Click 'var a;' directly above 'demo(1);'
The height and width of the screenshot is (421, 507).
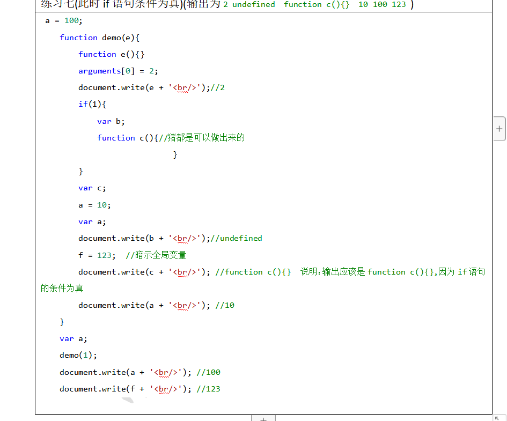point(73,338)
